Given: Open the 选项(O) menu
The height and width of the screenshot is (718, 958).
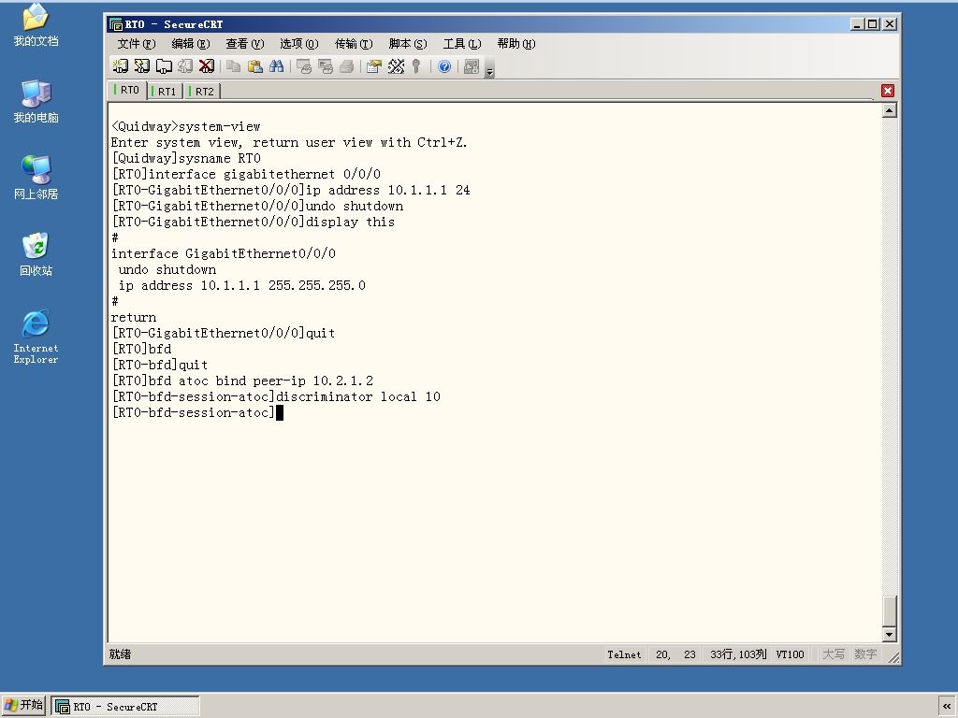Looking at the screenshot, I should pos(298,43).
